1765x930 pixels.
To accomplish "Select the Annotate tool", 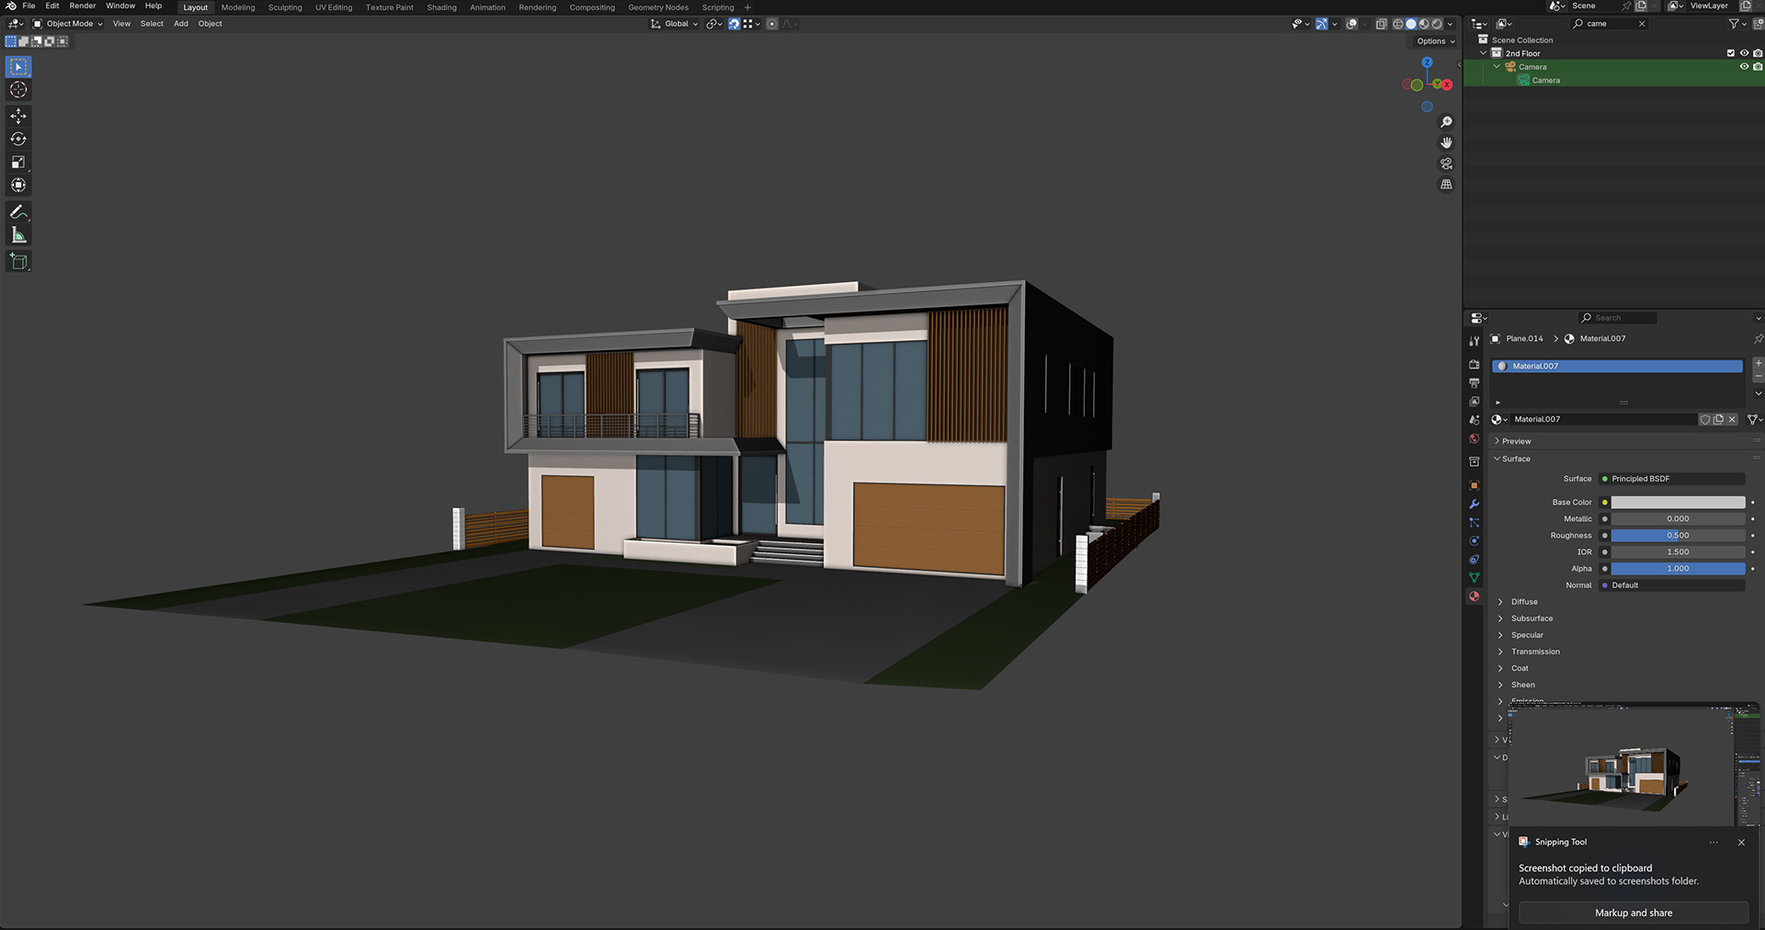I will 18,211.
